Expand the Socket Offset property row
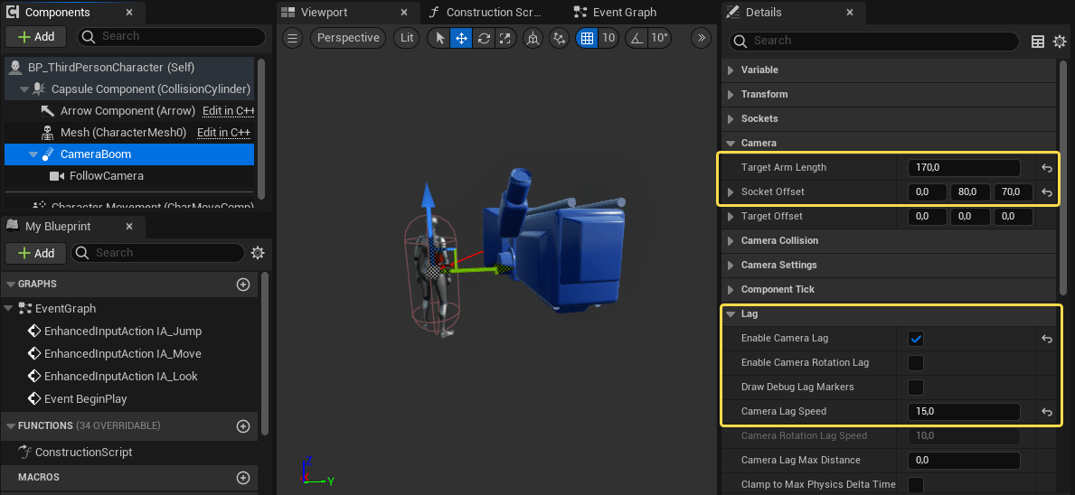 click(731, 191)
